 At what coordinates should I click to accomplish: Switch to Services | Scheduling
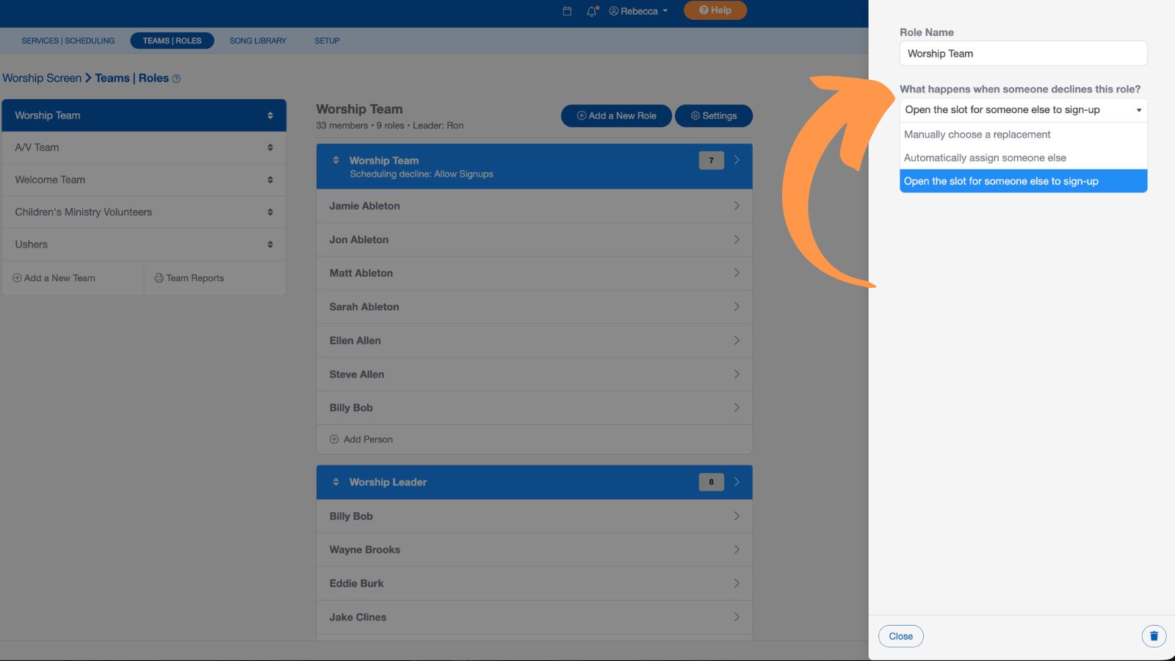pos(66,40)
